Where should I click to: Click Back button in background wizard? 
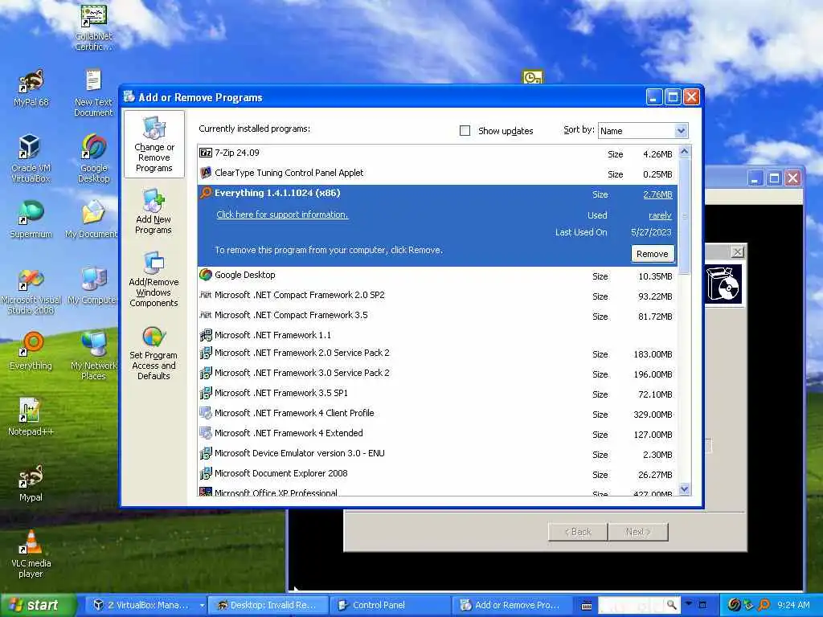(577, 532)
